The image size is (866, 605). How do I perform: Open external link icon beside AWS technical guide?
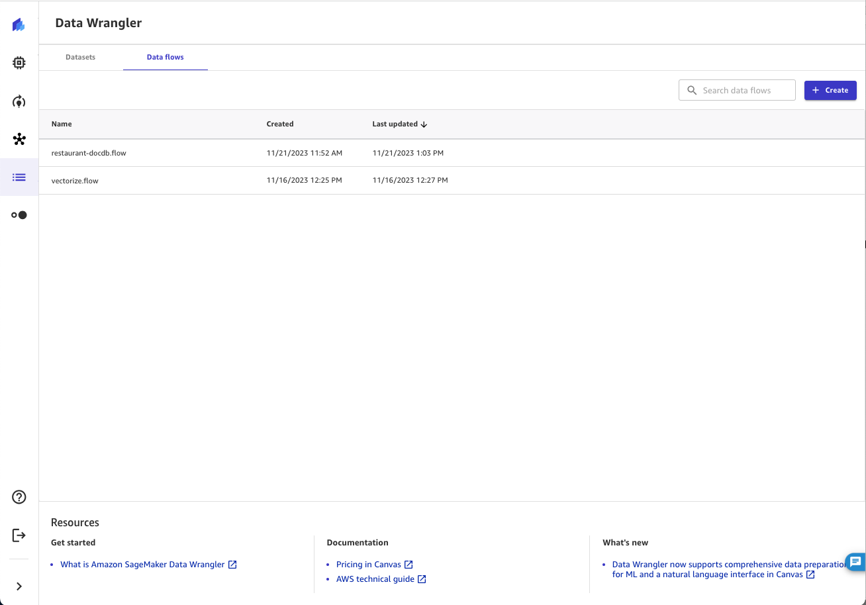coord(422,579)
